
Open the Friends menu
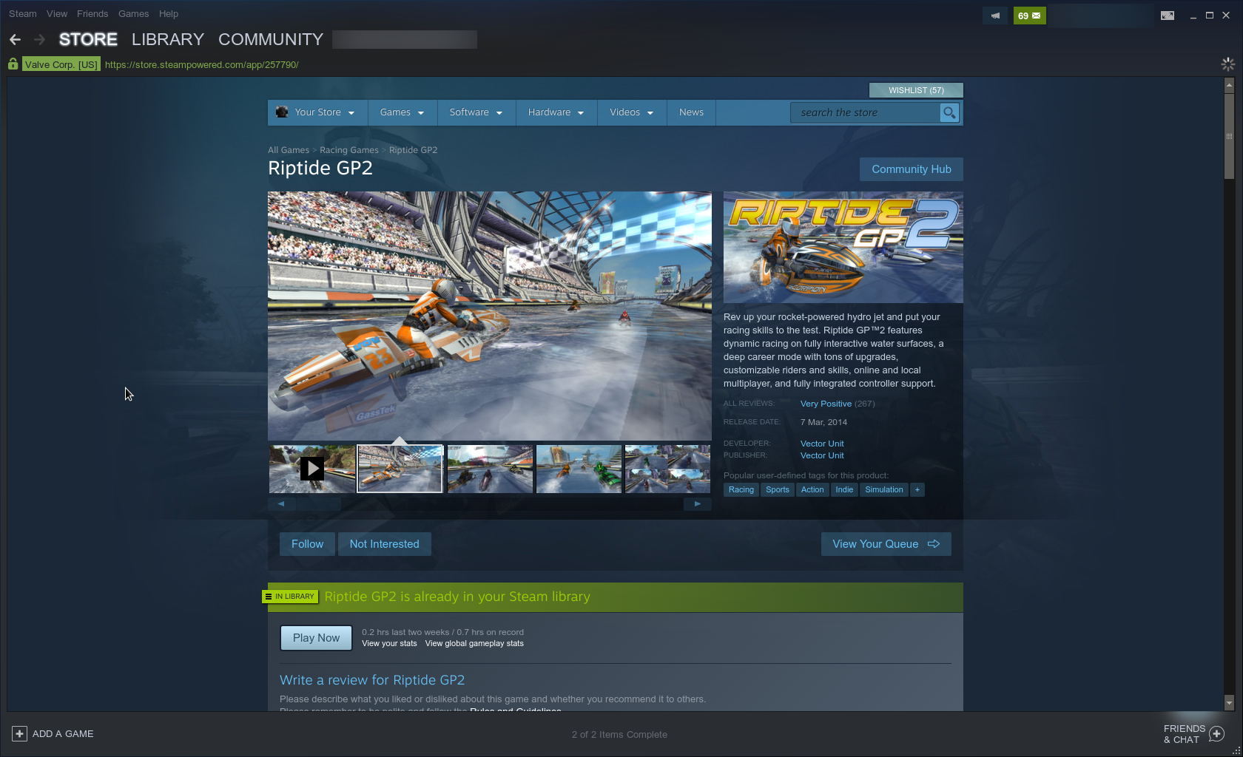92,13
